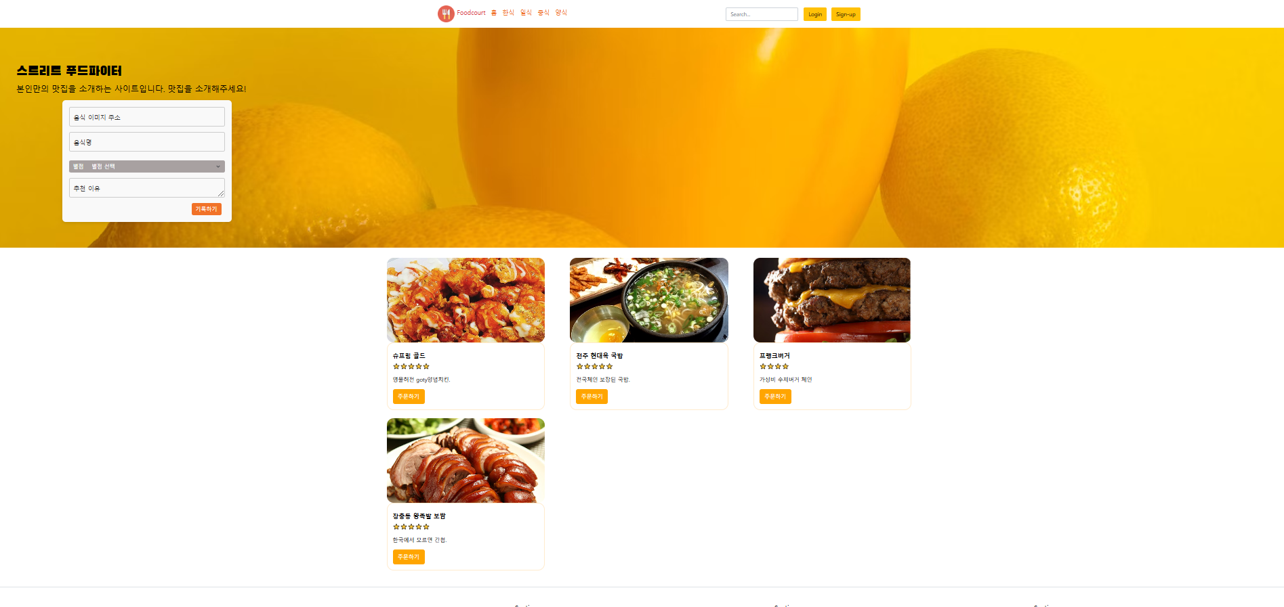Order 슈프림 골드 with 주문하기

409,397
